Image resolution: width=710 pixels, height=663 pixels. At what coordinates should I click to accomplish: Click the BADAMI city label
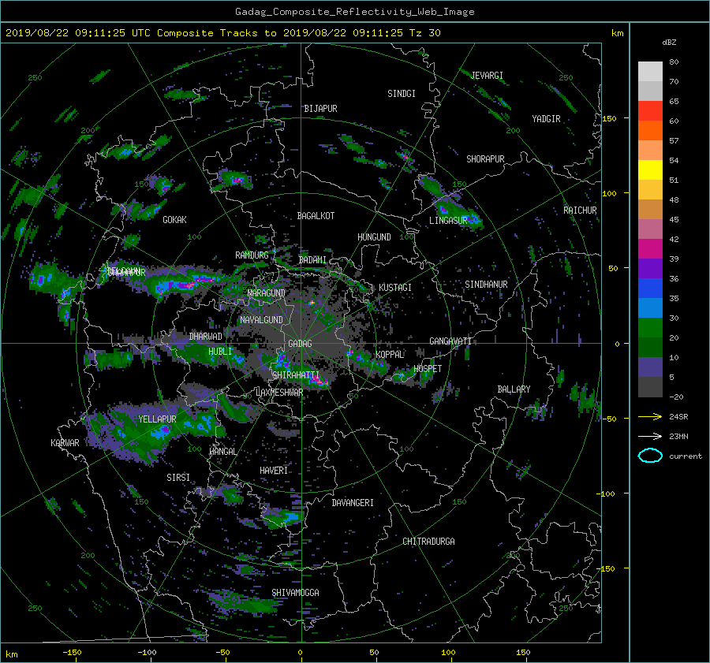[x=312, y=260]
